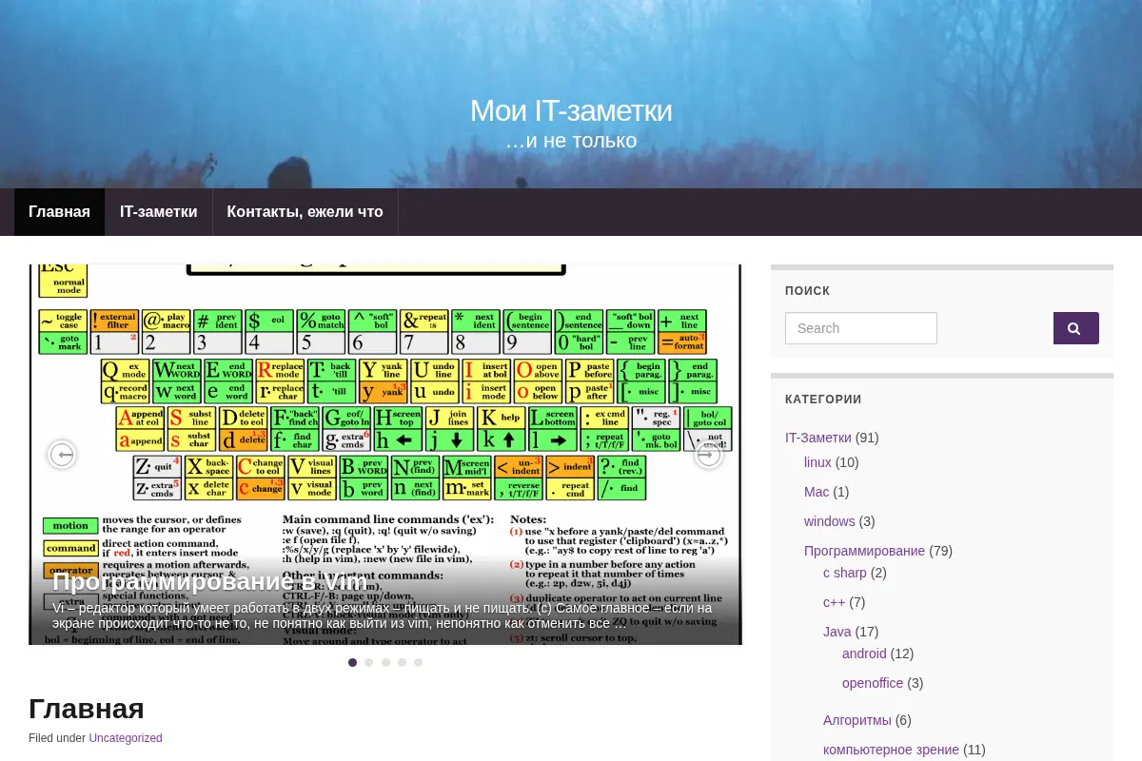The image size is (1142, 761).
Task: Open the Программирование в Vim slide title
Action: (x=209, y=581)
